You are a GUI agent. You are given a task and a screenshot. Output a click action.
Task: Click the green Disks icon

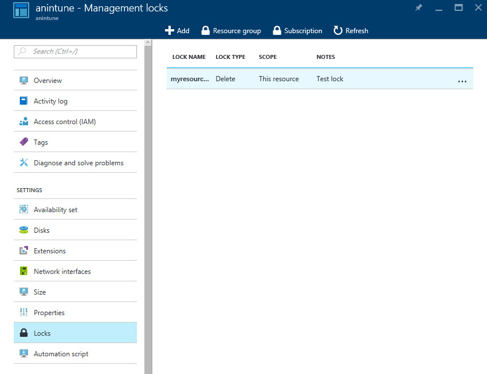click(23, 230)
